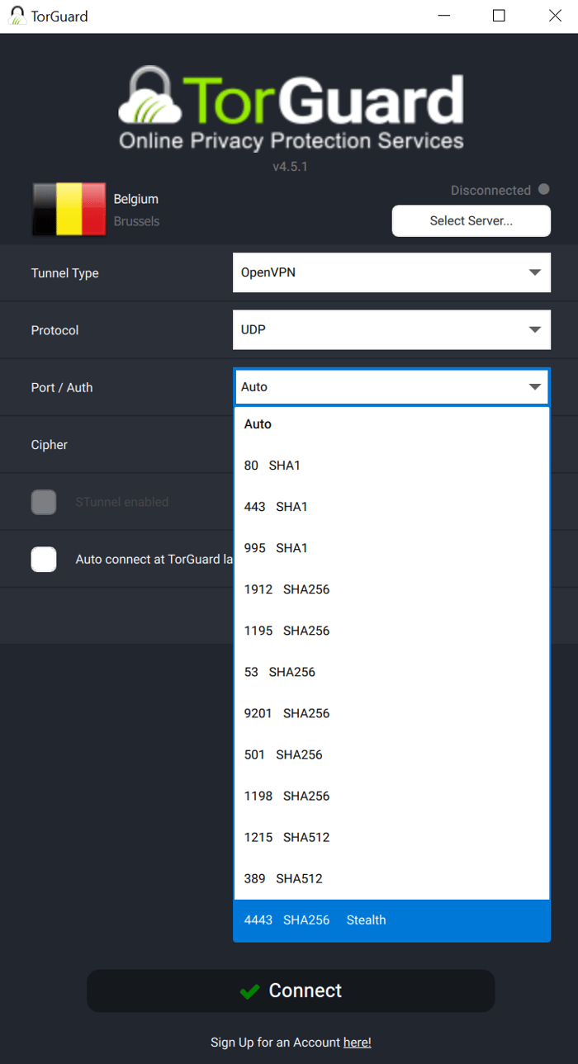Click the TorGuard title bar app icon
This screenshot has width=578, height=1064.
17,16
